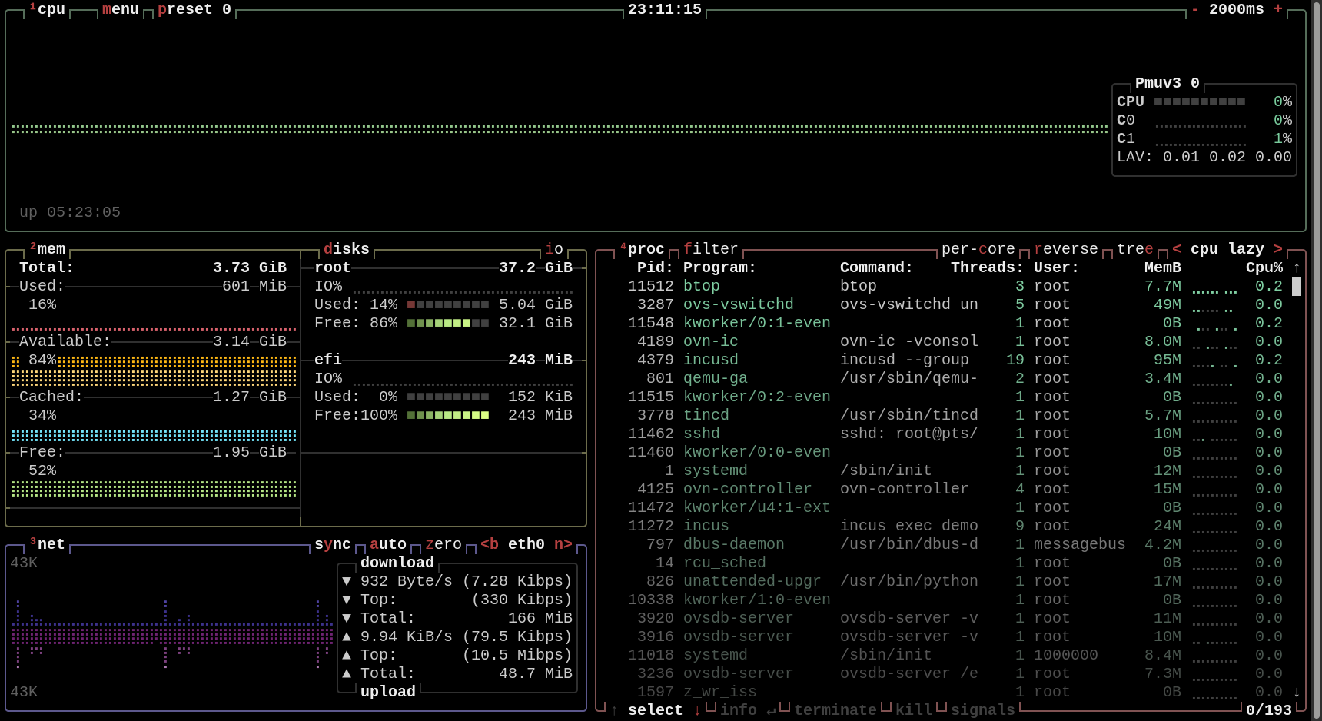Switch to previous network interface with <b

click(x=490, y=544)
